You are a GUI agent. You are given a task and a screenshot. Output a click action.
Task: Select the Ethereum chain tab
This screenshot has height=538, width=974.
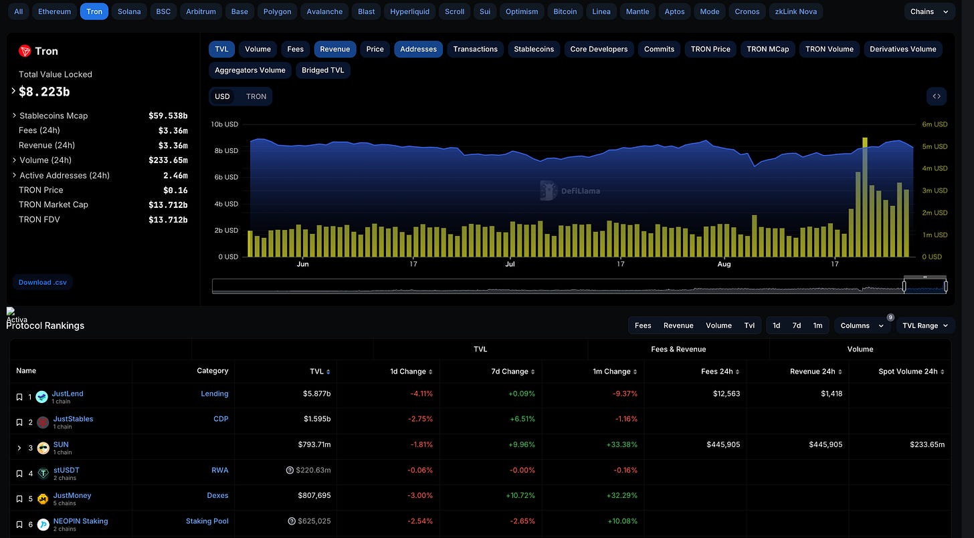(x=55, y=11)
